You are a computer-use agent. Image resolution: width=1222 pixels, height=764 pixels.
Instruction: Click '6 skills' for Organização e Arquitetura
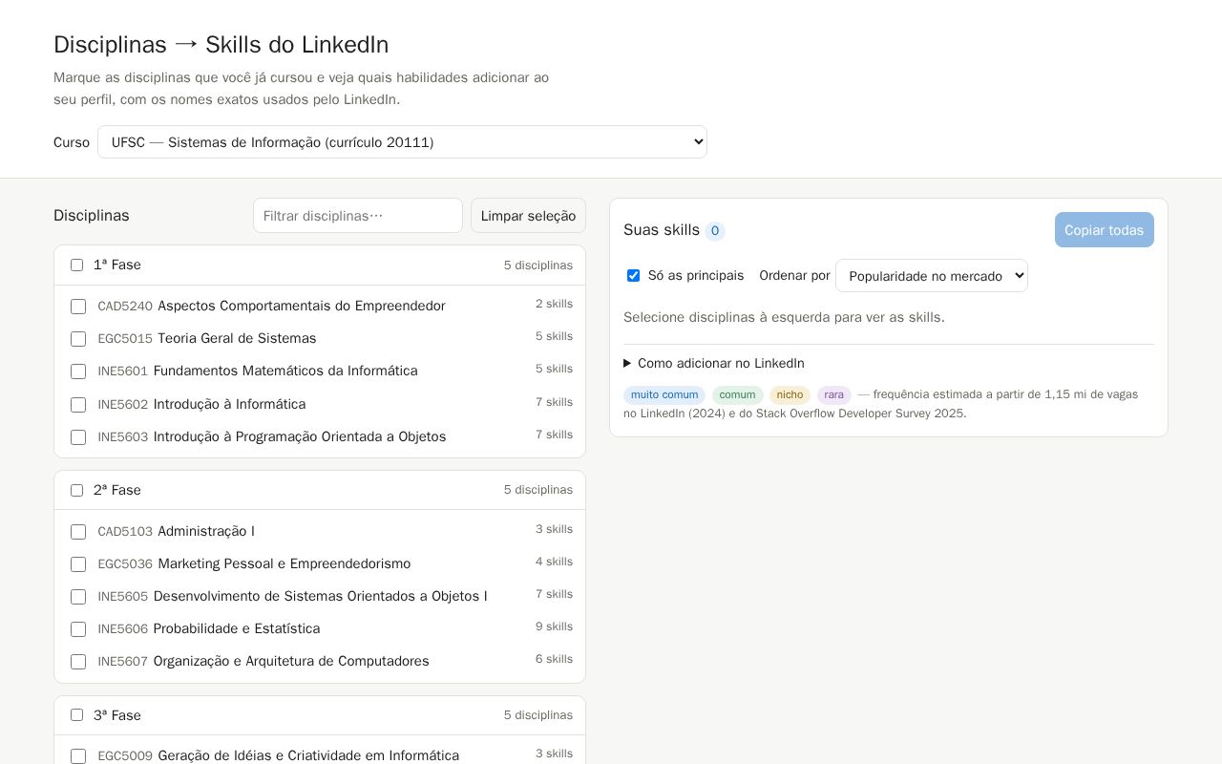(x=554, y=659)
